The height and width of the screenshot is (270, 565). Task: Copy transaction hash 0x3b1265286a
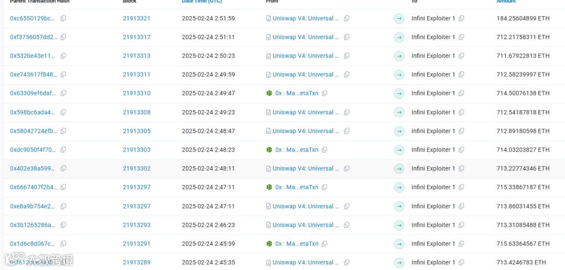63,225
